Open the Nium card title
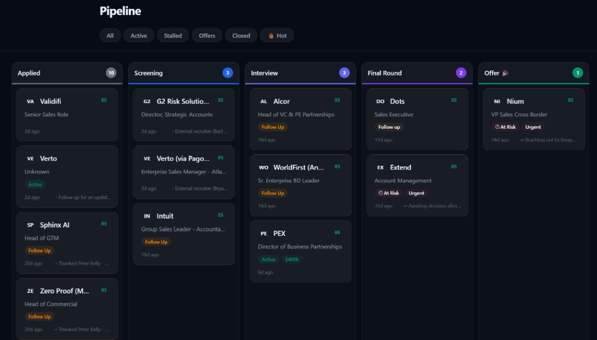 (515, 101)
